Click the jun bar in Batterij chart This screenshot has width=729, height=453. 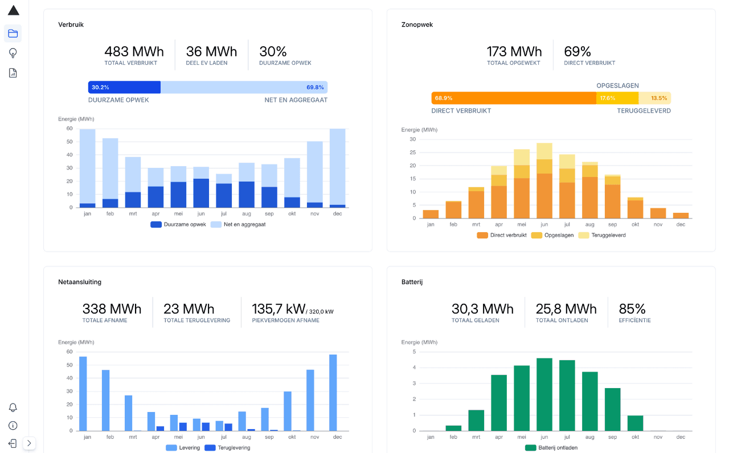click(x=544, y=394)
